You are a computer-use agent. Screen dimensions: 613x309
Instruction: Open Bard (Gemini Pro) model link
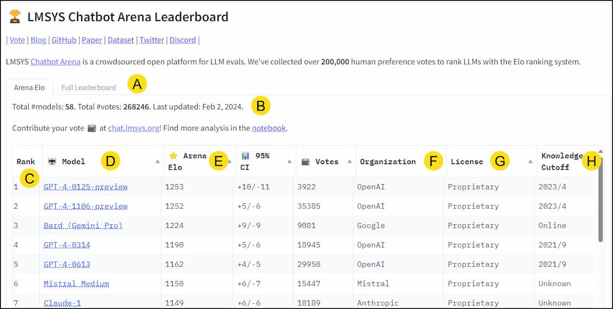click(x=83, y=225)
